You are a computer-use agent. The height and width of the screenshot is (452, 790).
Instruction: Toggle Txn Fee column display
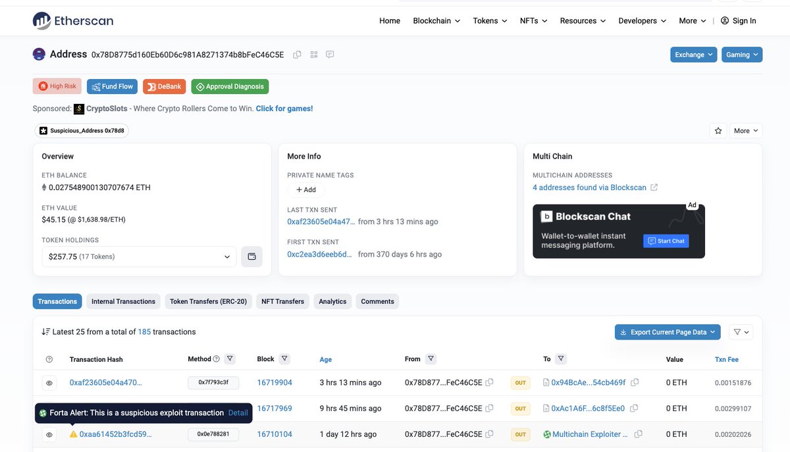[727, 359]
